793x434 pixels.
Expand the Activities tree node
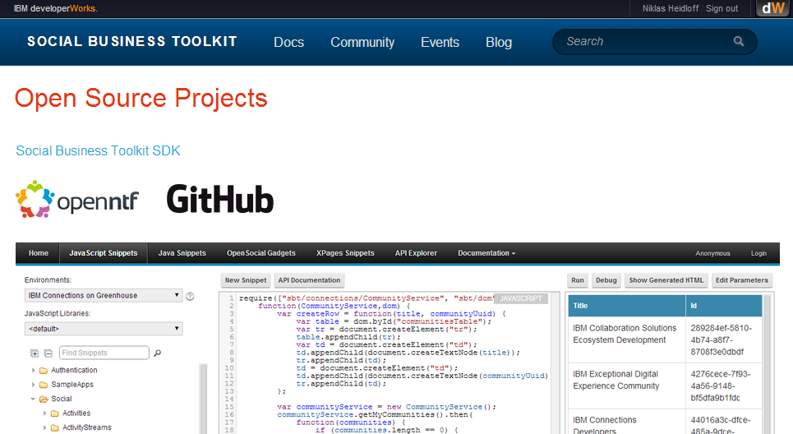[44, 413]
